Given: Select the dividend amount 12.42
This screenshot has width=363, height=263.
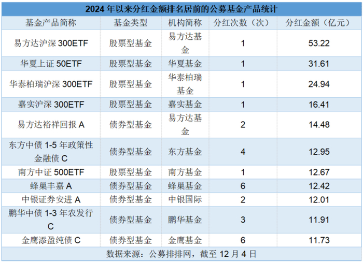Looking at the screenshot, I should tap(319, 186).
